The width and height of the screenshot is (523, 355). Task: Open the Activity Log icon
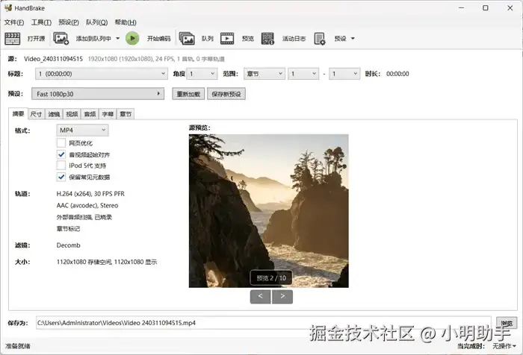267,39
